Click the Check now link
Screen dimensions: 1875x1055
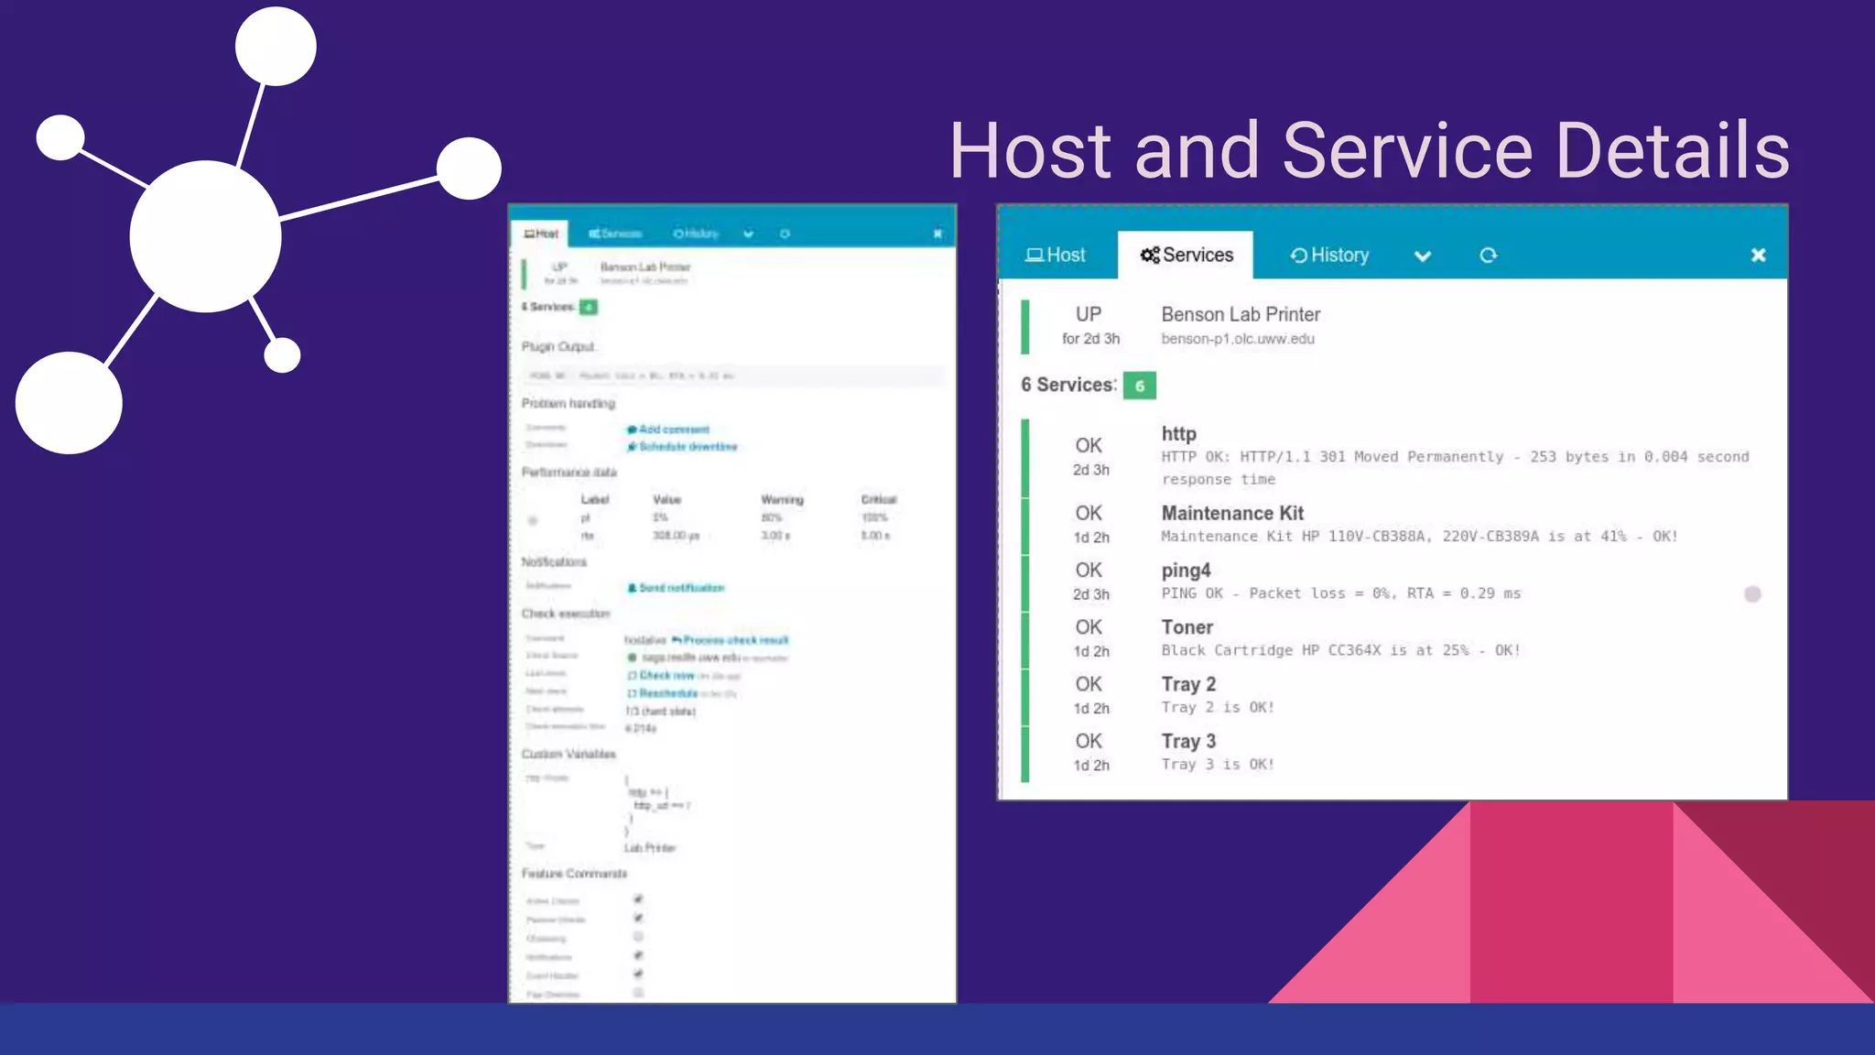pos(661,676)
